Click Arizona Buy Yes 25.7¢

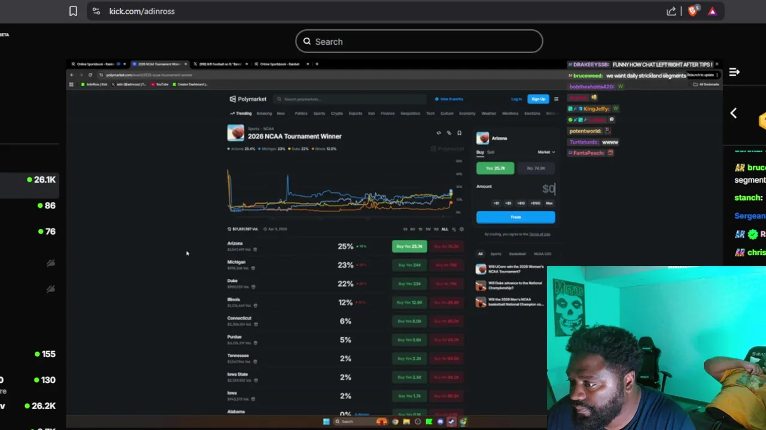[409, 246]
